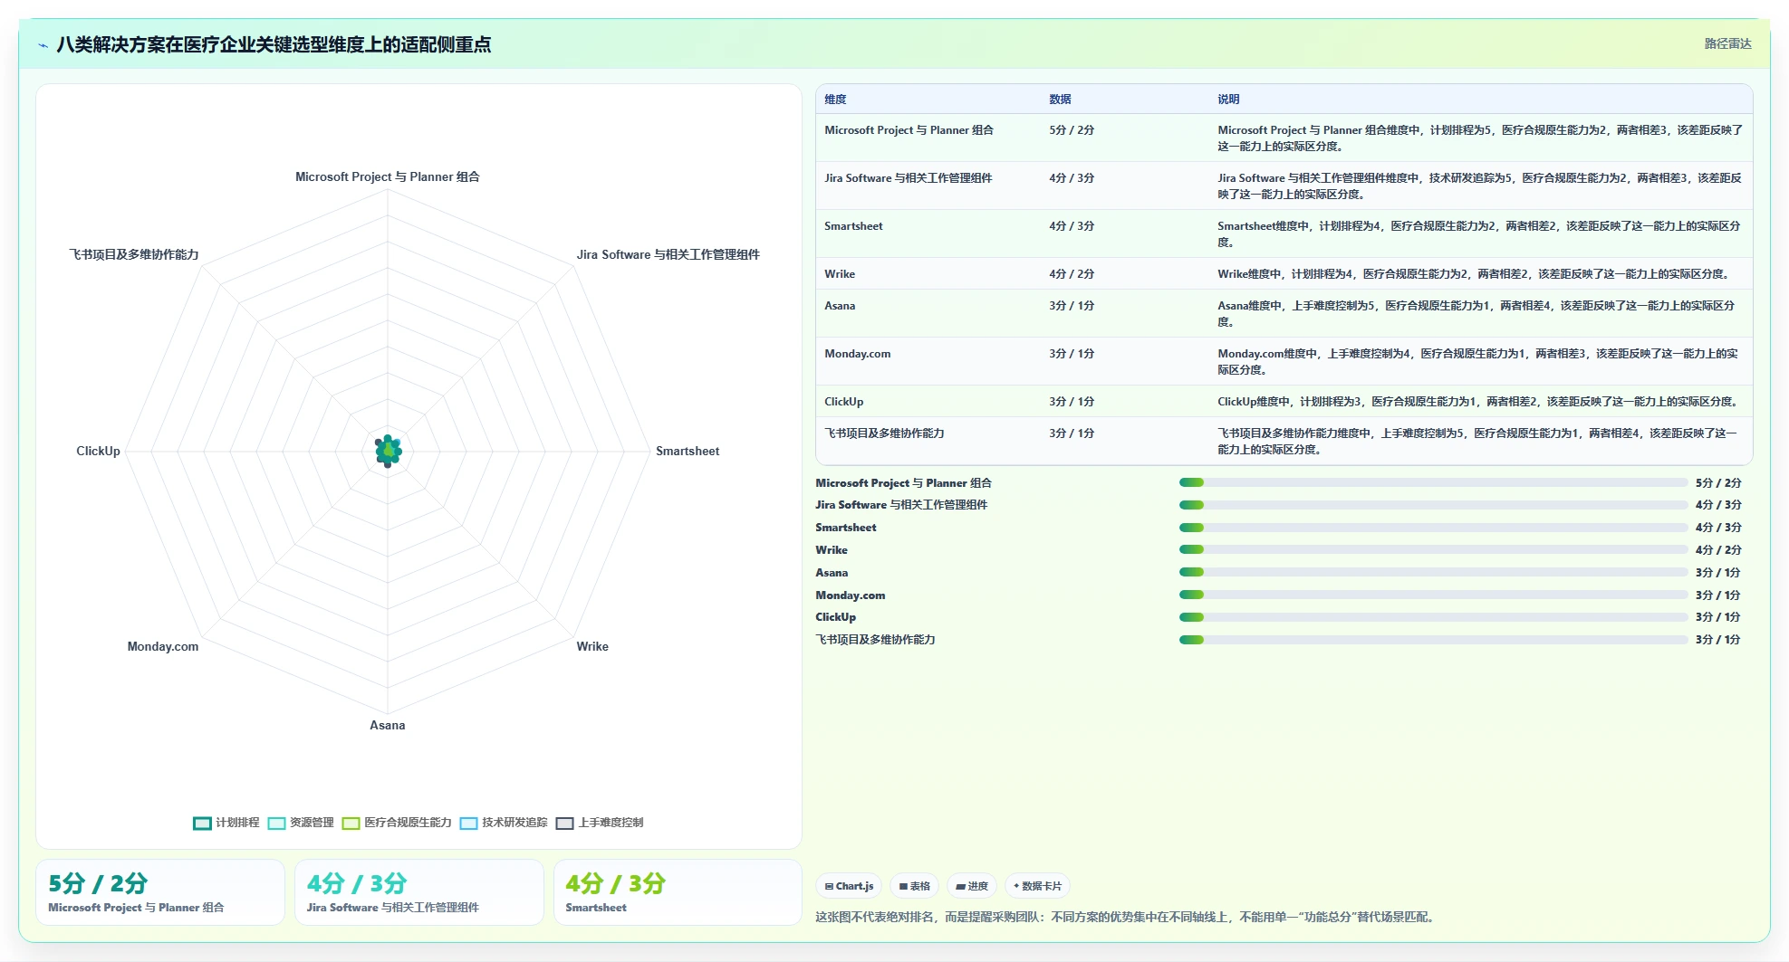Click the 路径雷达 label in the header
1789x962 pixels.
(x=1727, y=43)
